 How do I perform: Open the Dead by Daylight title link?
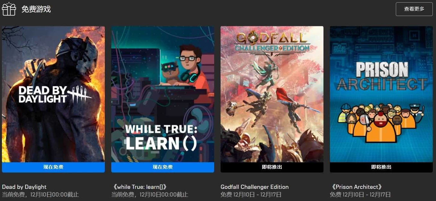pyautogui.click(x=24, y=187)
